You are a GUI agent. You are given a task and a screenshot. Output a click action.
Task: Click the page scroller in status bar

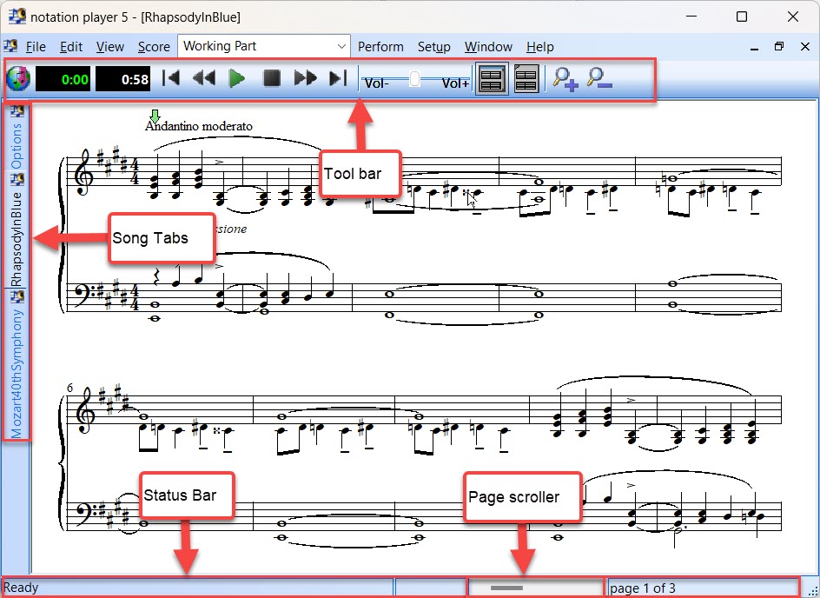(506, 588)
